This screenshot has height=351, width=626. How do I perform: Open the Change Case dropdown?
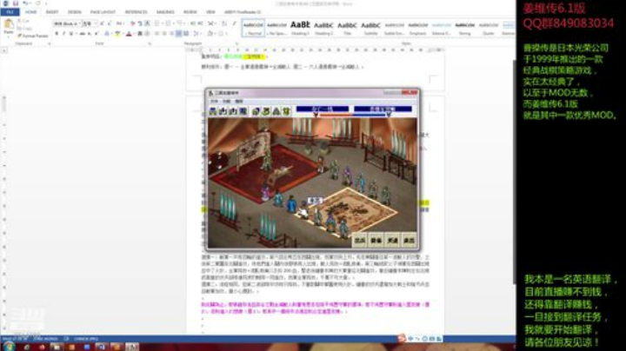click(x=120, y=24)
